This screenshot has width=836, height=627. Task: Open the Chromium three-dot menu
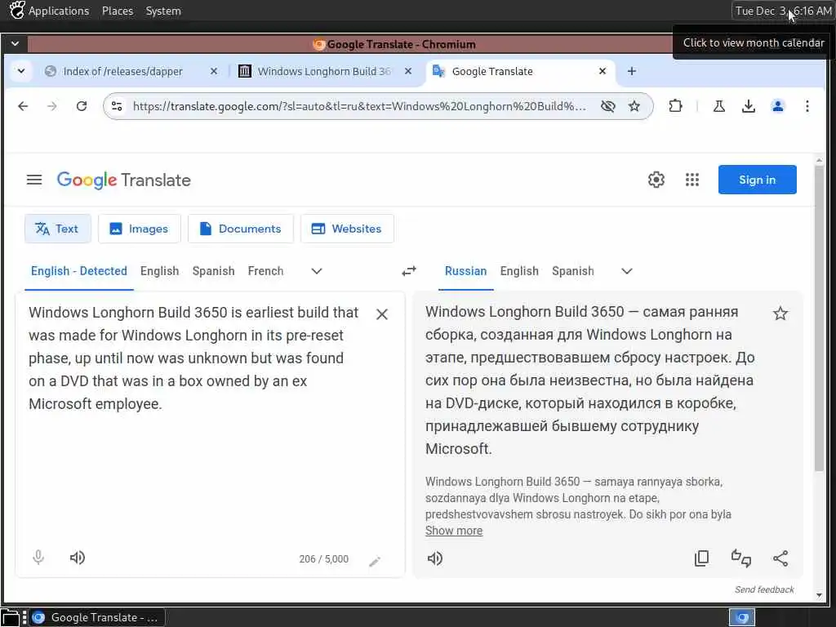[807, 106]
